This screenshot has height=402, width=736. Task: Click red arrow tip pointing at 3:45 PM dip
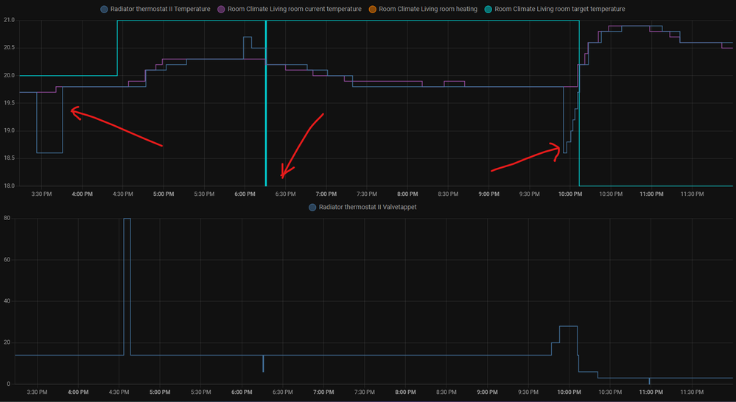coord(71,111)
